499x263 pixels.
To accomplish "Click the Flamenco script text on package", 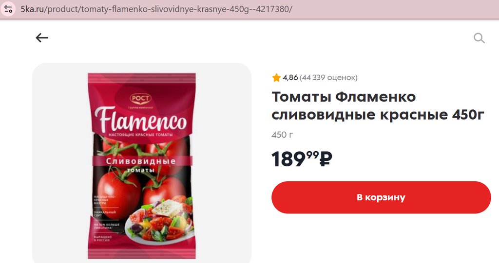I will [x=140, y=120].
